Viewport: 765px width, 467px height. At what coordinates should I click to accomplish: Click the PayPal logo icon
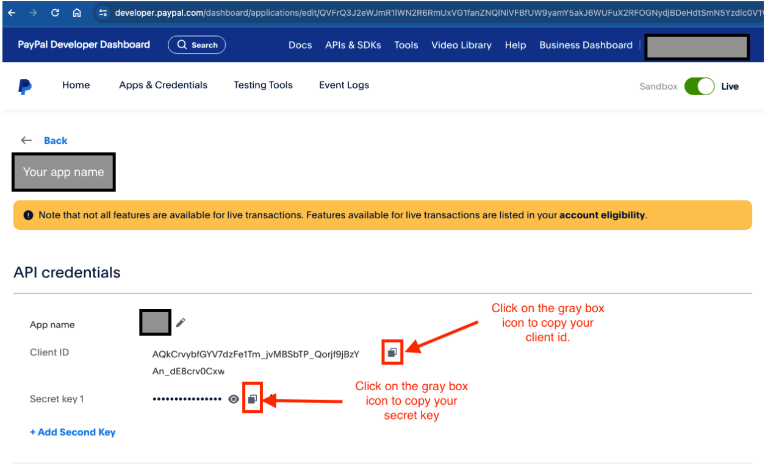coord(25,86)
